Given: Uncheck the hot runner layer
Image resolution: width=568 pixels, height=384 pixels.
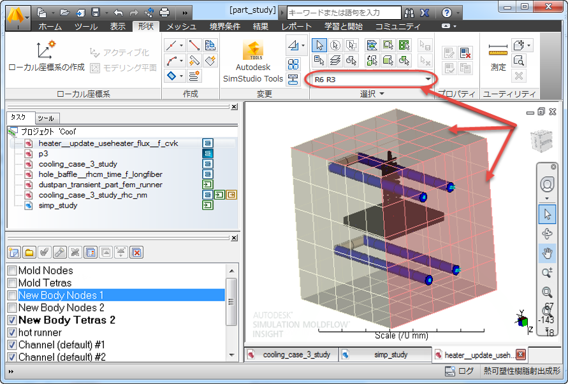Looking at the screenshot, I should 12,332.
